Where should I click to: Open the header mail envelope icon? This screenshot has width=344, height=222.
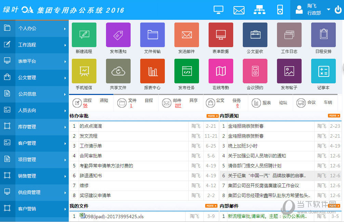pyautogui.click(x=239, y=10)
